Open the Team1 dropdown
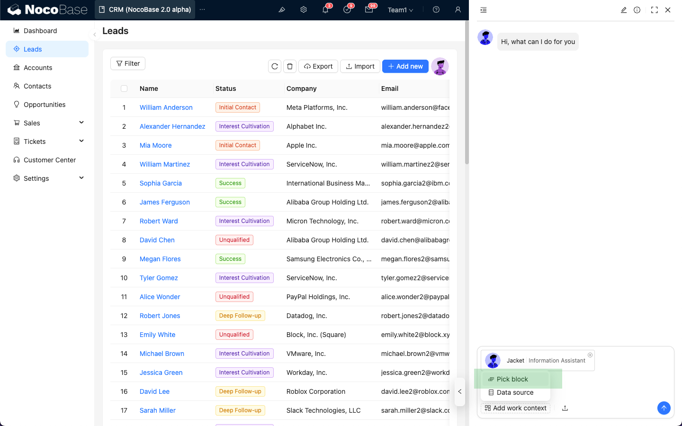682x426 pixels. [x=400, y=10]
